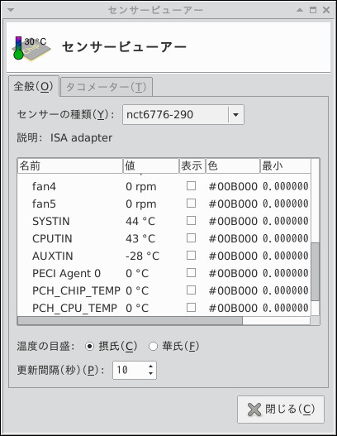The width and height of the screenshot is (337, 436).
Task: Click the 44 °C value cell
Action: 140,222
